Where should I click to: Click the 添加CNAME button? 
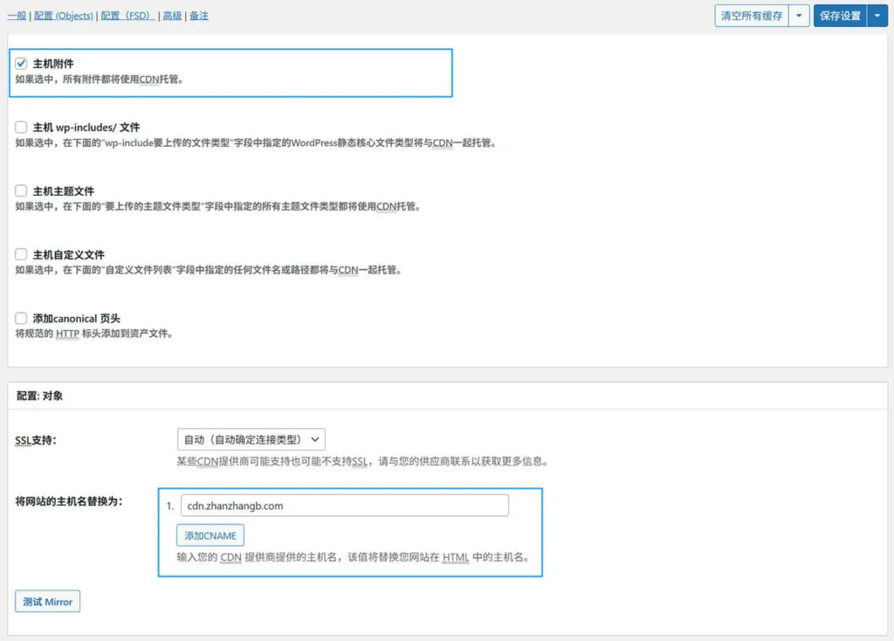point(210,535)
